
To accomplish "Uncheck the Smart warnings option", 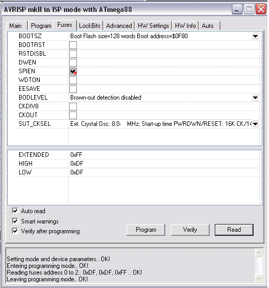I will [x=15, y=221].
